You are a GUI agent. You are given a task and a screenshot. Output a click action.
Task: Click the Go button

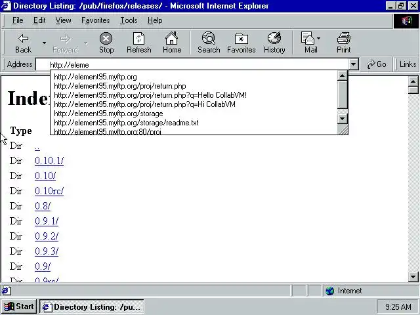[376, 64]
